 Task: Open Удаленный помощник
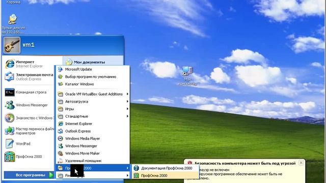pos(93,161)
